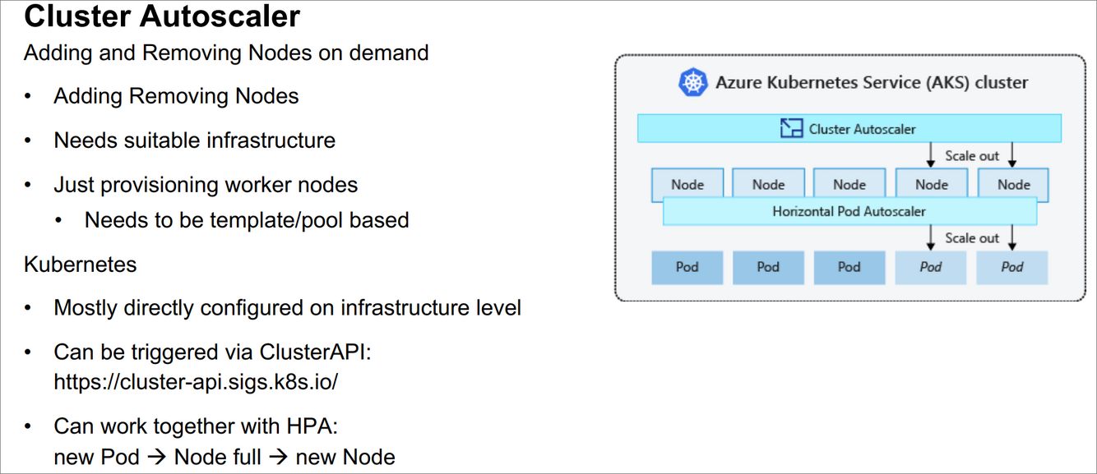
Task: Click the Kubernetes wheel logo in AKS diagram
Action: click(692, 82)
